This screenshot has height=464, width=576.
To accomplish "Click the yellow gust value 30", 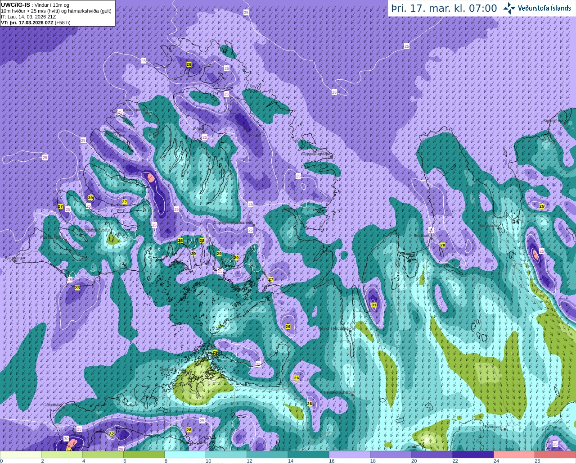I will [90, 198].
